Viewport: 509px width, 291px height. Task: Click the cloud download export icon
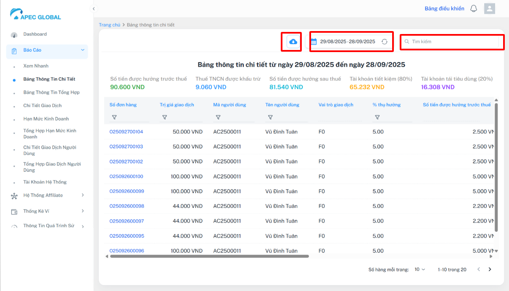293,42
